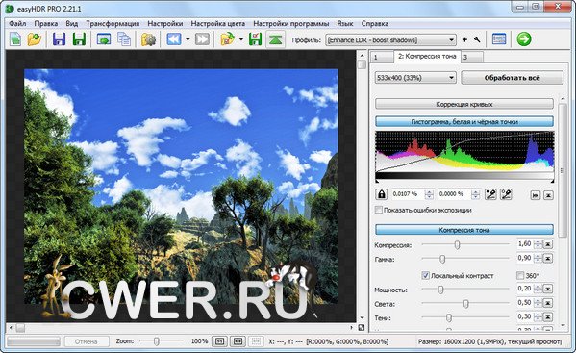This screenshot has height=353, width=576.
Task: Click the Отмена button
Action: coord(87,341)
